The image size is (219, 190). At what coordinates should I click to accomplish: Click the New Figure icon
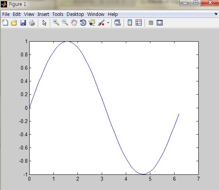click(x=5, y=23)
